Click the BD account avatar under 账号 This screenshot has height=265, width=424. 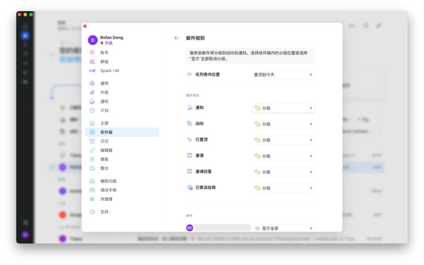pyautogui.click(x=190, y=228)
